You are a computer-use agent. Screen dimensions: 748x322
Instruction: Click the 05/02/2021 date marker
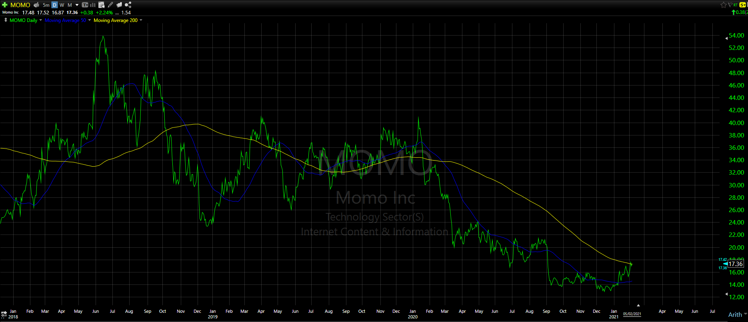[632, 314]
